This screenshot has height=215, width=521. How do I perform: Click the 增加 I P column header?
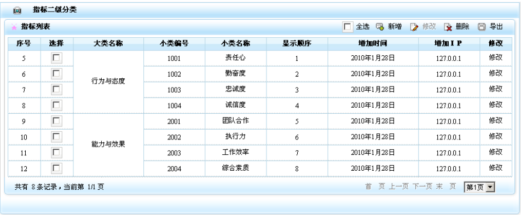pyautogui.click(x=449, y=44)
